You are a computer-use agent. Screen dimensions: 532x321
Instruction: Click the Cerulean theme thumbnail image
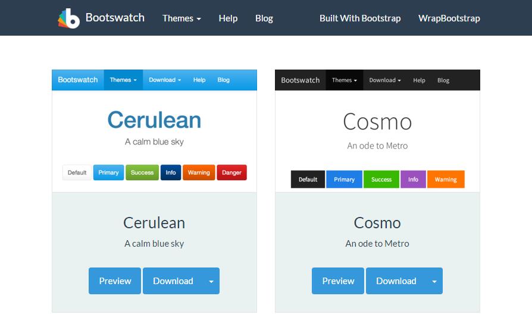point(154,131)
